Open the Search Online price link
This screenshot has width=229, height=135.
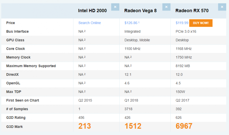tap(90, 23)
